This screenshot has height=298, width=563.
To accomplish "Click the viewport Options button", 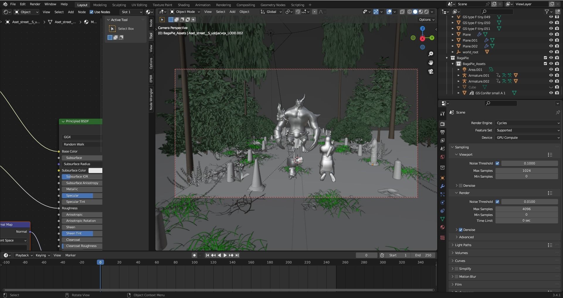I will pos(426,20).
